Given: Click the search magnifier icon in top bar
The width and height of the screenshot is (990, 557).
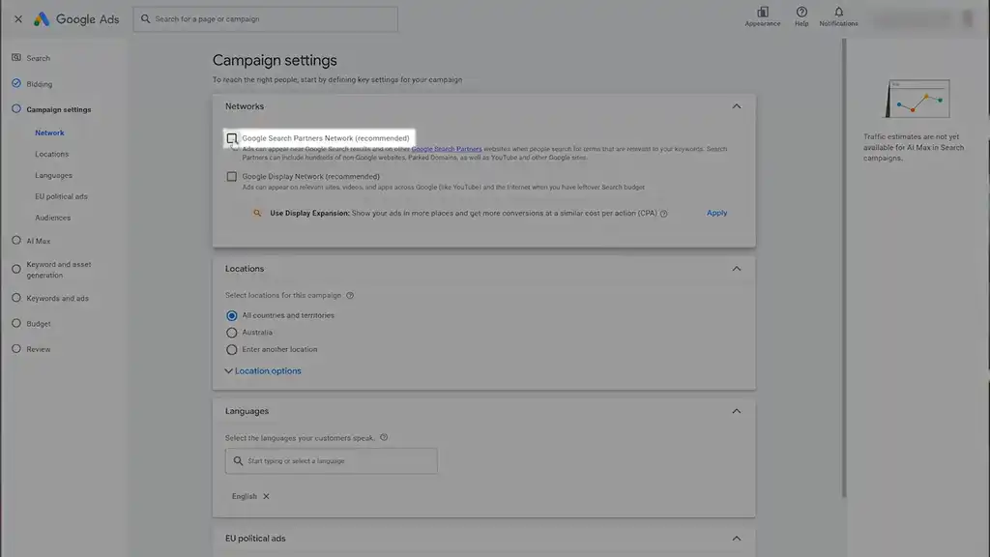Looking at the screenshot, I should coord(145,19).
